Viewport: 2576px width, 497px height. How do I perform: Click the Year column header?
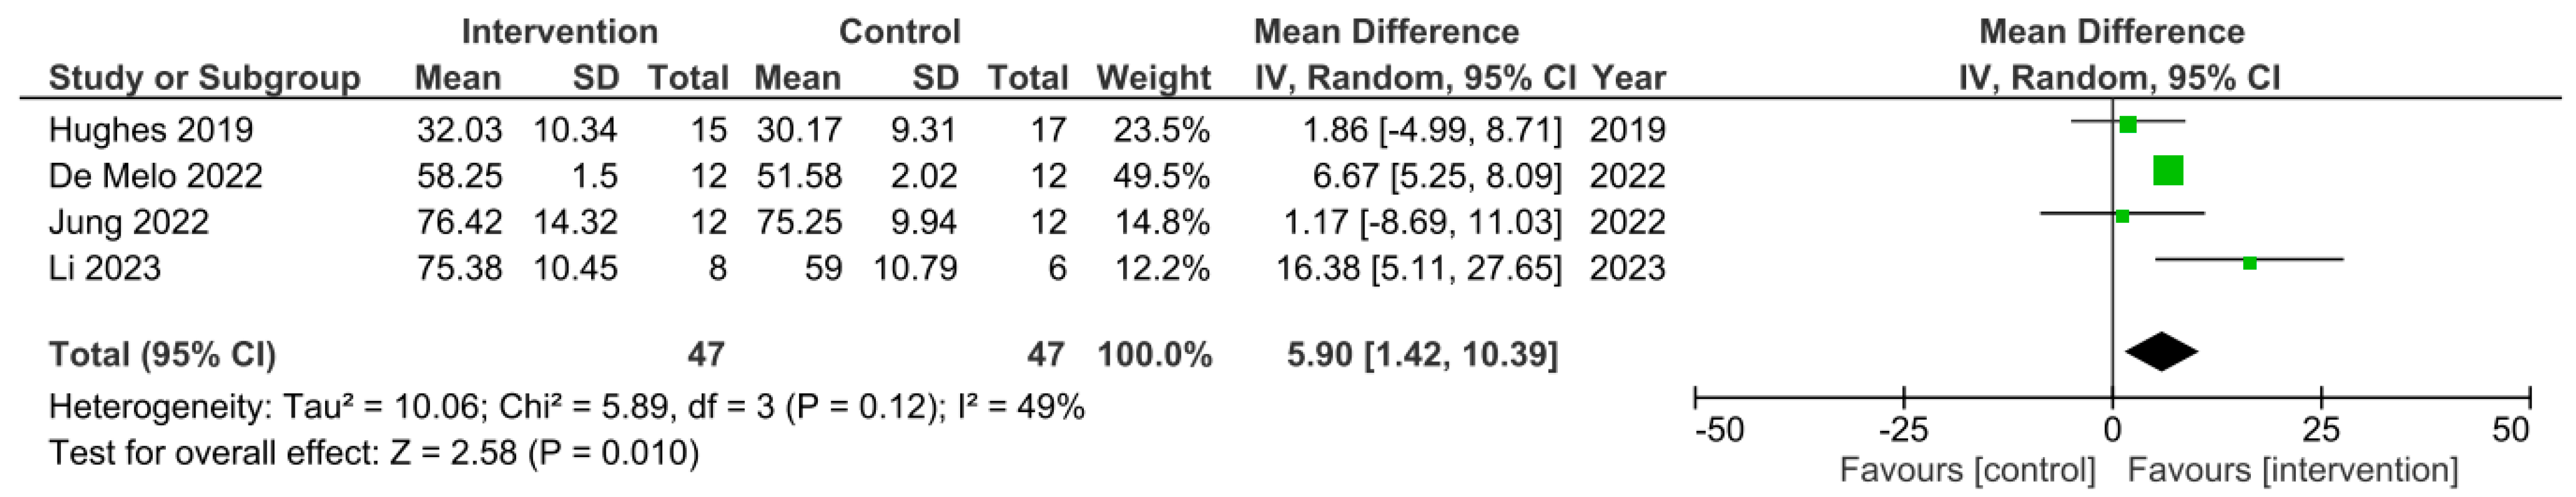click(x=1629, y=78)
